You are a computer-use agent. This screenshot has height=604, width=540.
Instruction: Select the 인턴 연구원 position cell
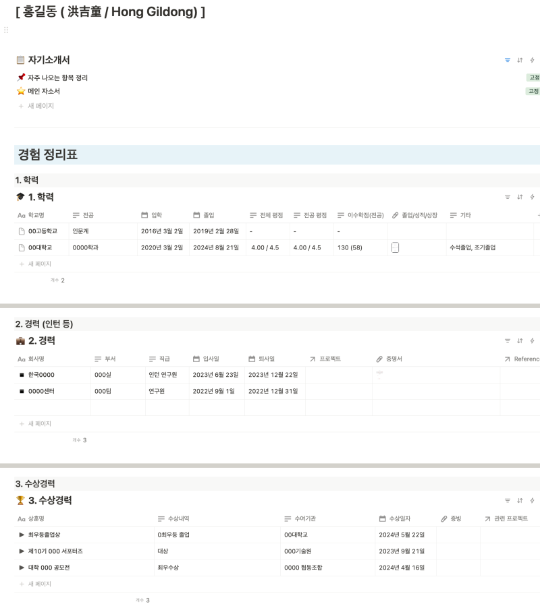167,375
